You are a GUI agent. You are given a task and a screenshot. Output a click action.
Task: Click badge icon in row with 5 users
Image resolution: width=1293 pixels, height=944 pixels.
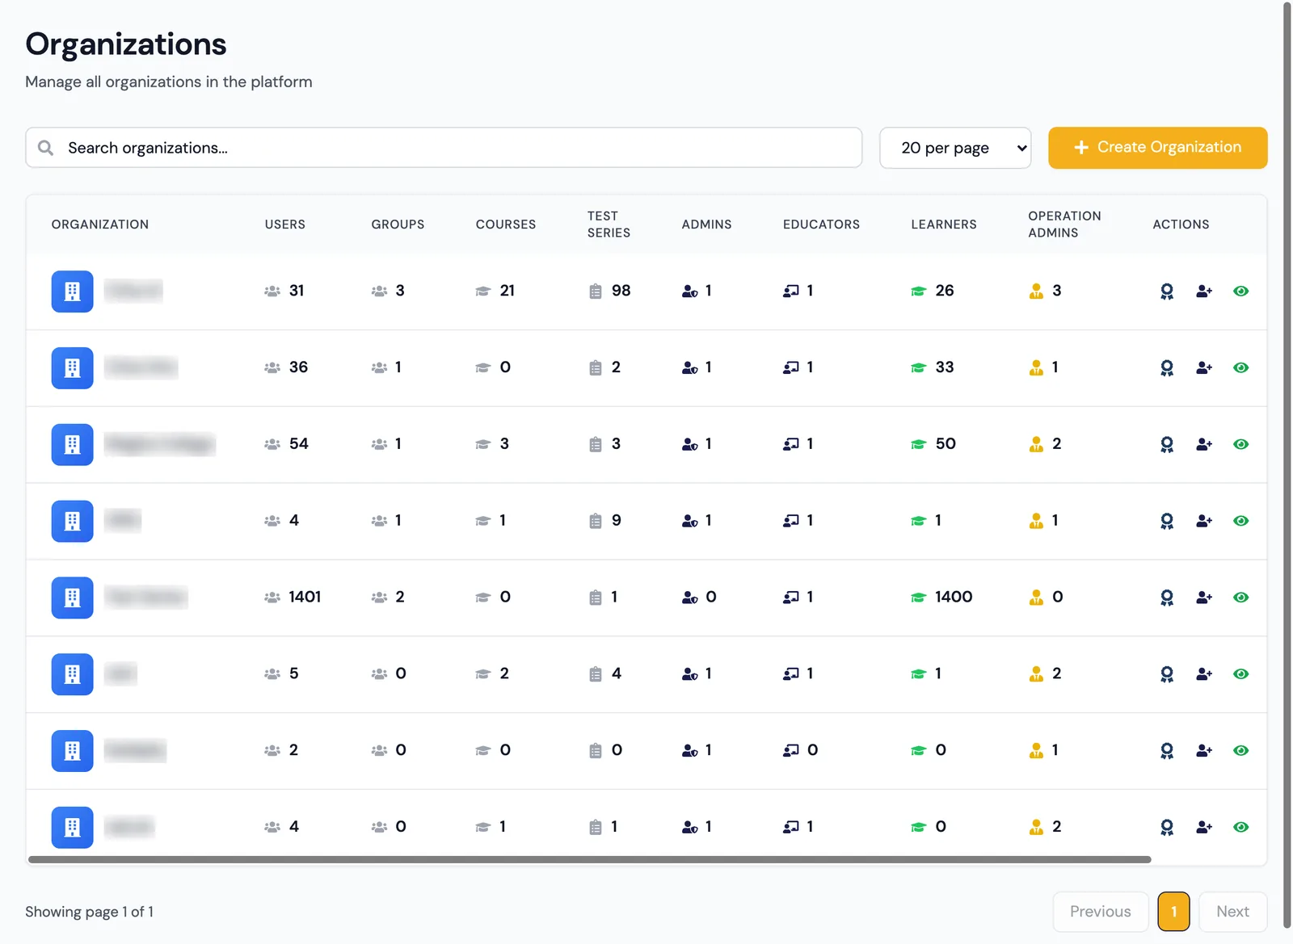tap(1167, 674)
